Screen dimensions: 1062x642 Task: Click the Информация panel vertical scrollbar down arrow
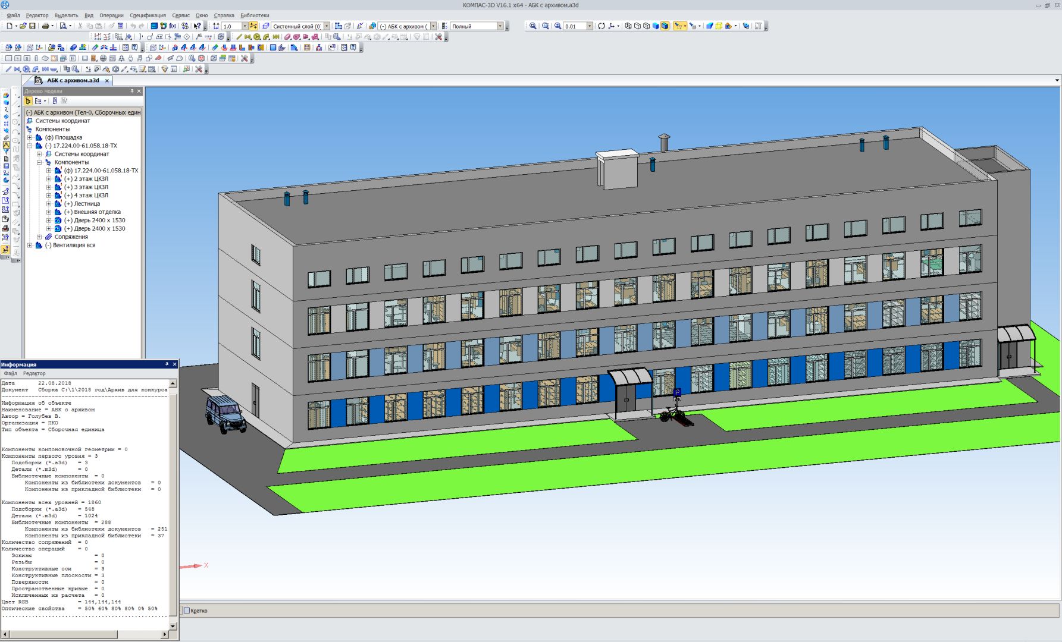click(x=173, y=626)
